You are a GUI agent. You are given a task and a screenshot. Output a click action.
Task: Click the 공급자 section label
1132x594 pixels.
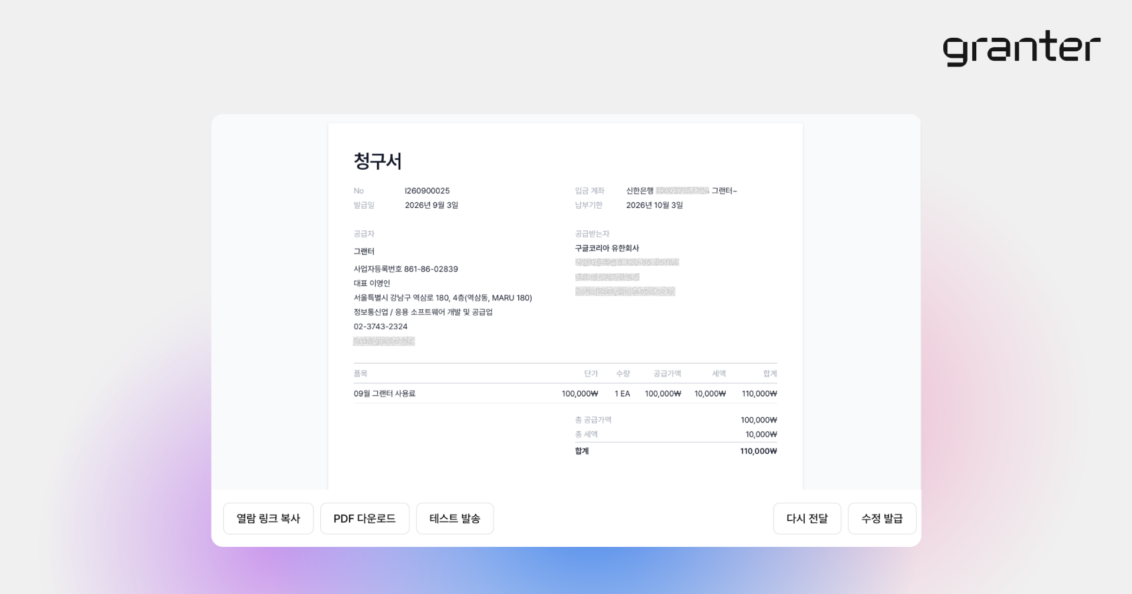[x=364, y=234]
